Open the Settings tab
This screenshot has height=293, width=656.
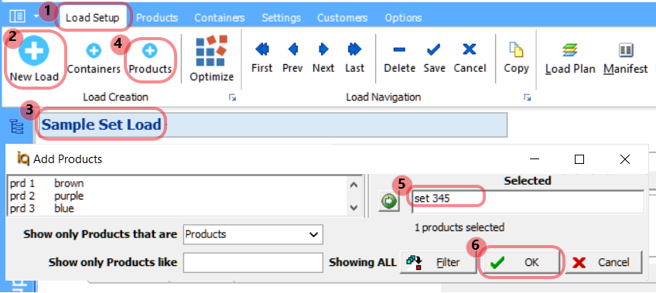click(x=281, y=18)
